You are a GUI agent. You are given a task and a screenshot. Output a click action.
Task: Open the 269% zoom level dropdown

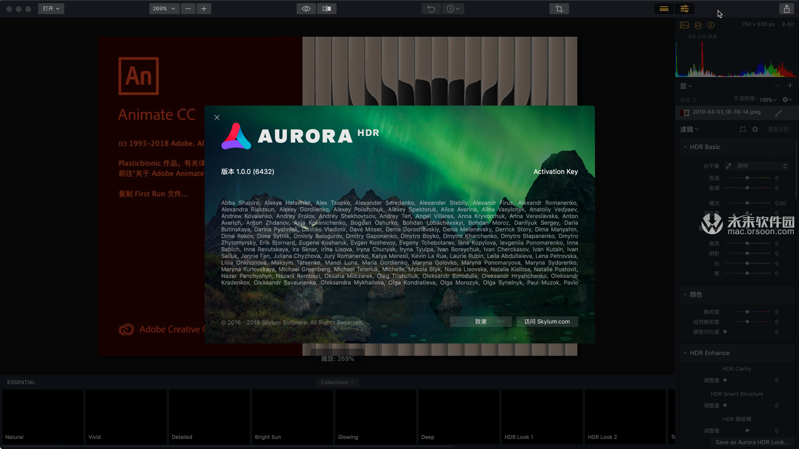coord(164,9)
